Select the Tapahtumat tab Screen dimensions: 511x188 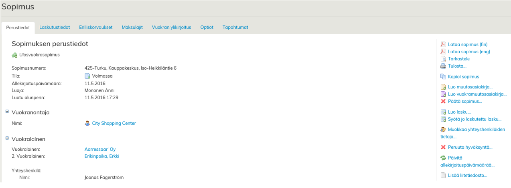235,27
